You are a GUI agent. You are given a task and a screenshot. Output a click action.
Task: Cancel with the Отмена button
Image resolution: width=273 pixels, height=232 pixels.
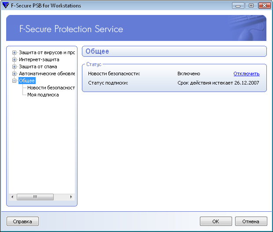click(251, 221)
